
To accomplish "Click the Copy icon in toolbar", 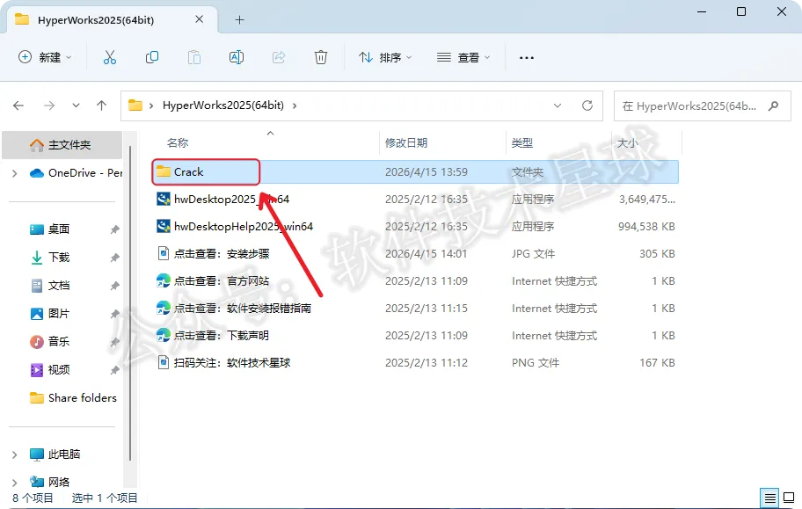I will point(152,57).
